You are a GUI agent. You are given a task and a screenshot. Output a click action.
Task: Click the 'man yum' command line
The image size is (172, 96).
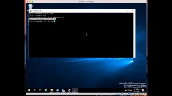click(41, 14)
